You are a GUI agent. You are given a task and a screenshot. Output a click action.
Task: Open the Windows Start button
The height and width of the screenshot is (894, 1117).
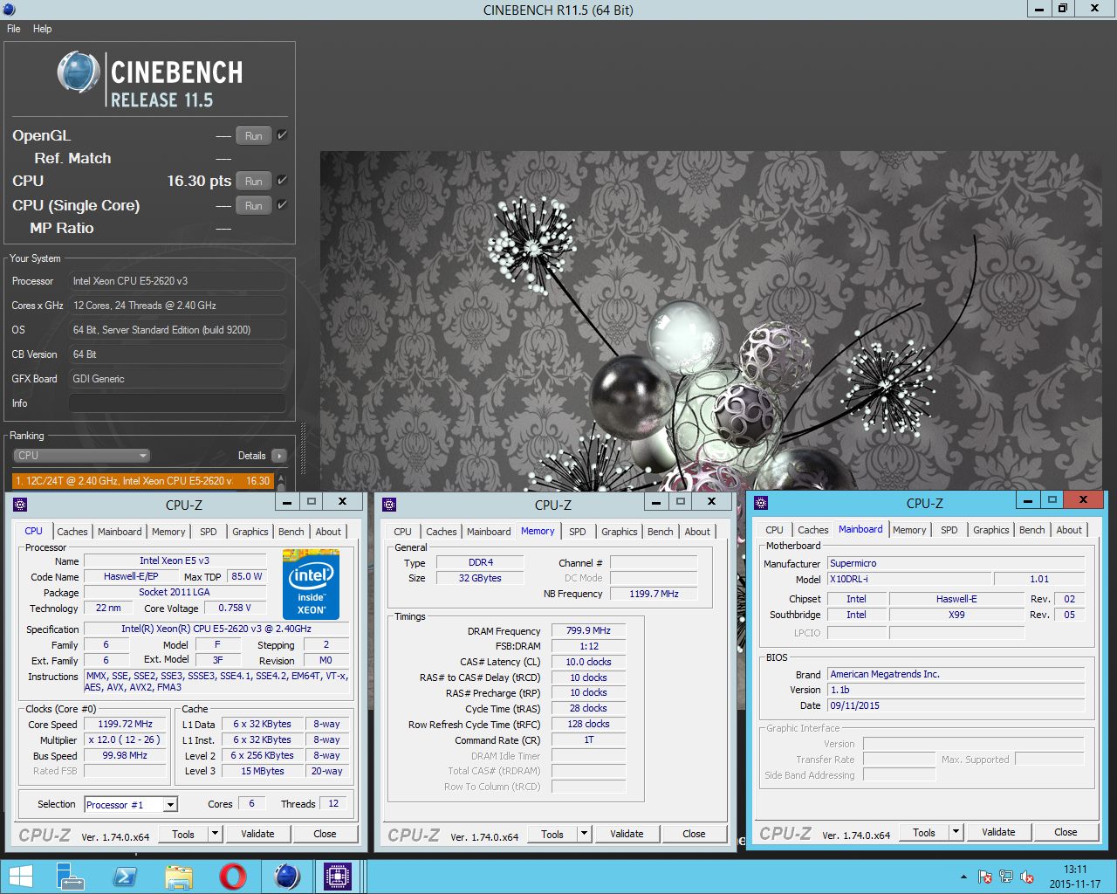pos(20,877)
